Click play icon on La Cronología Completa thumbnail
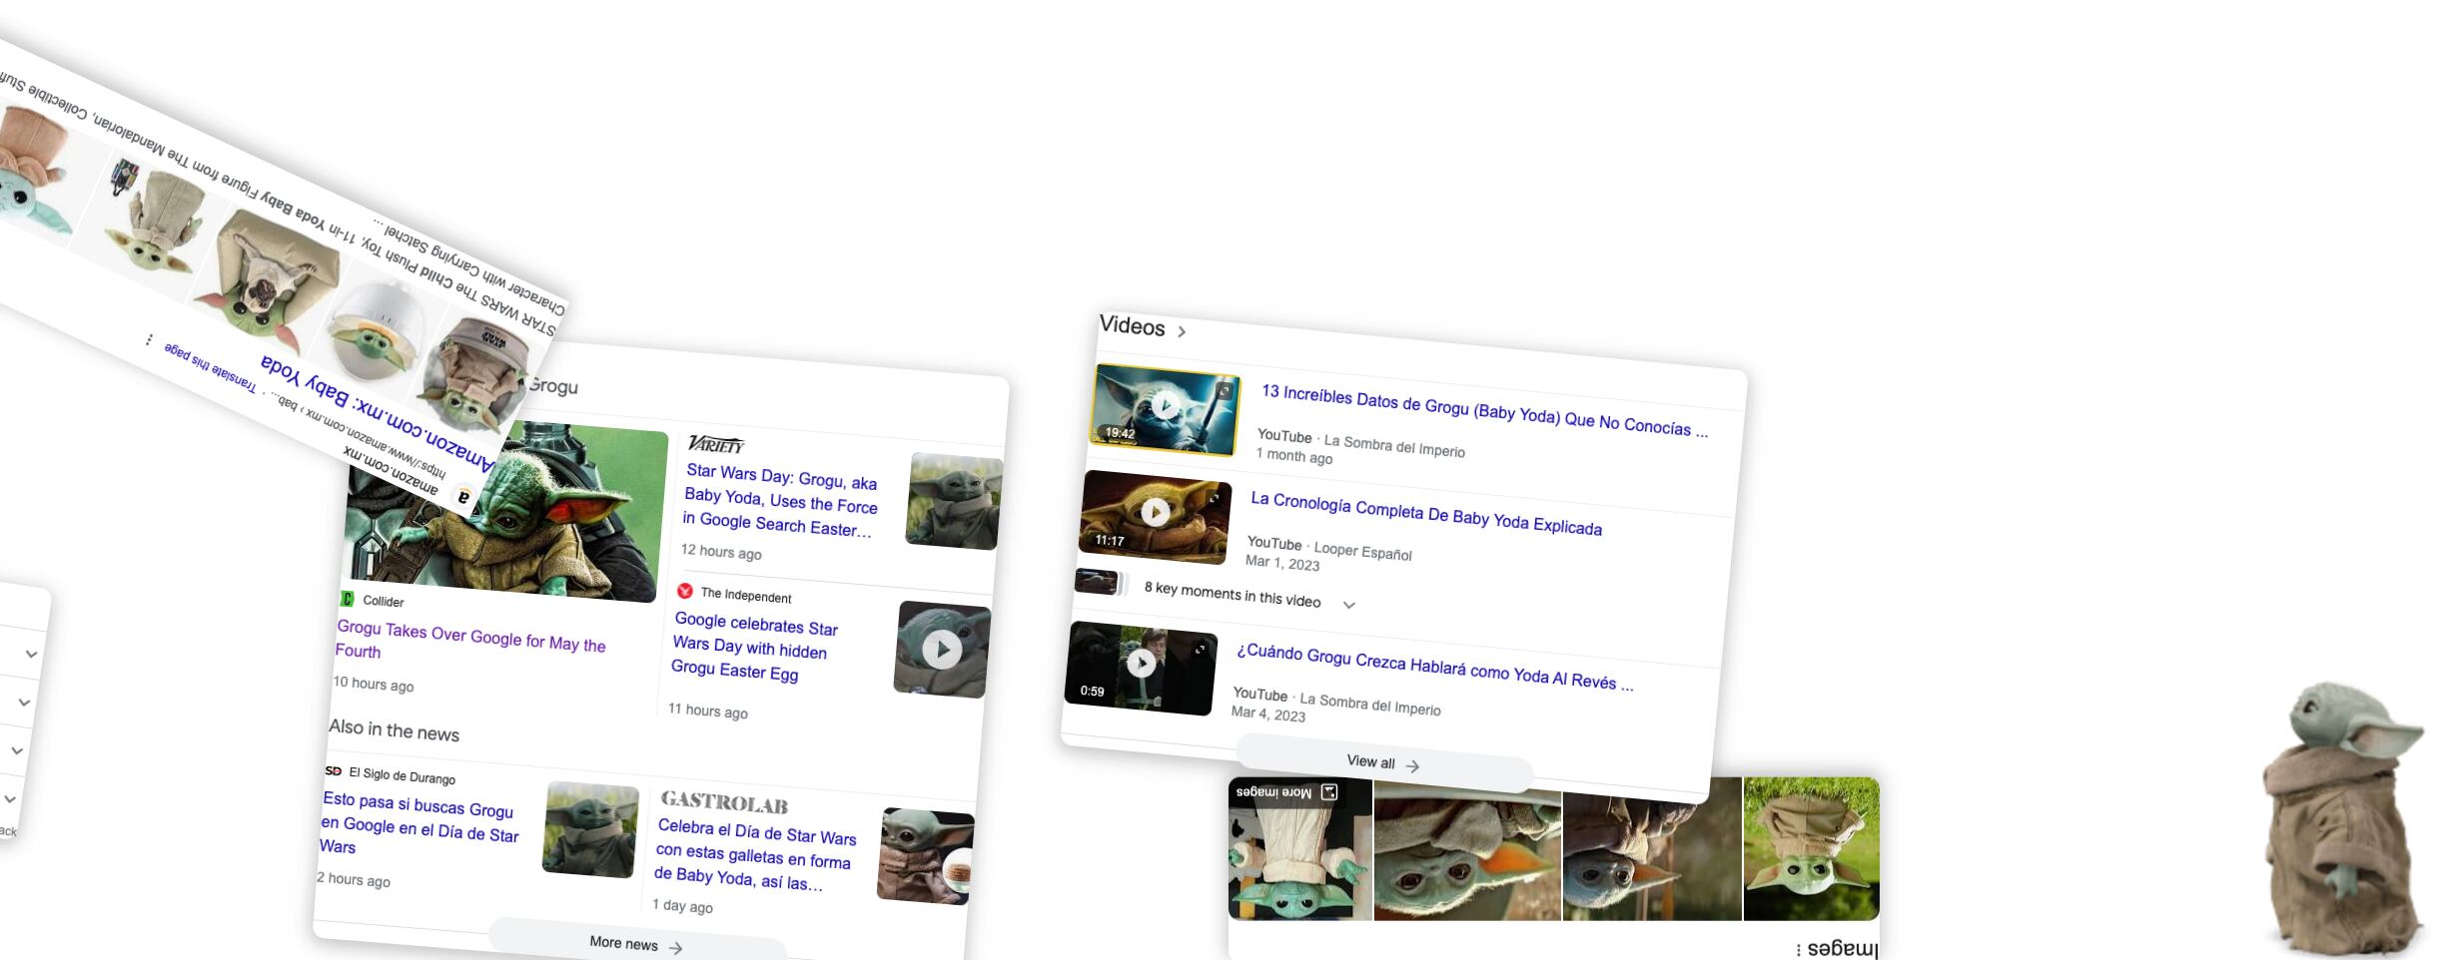This screenshot has width=2441, height=960. (x=1156, y=512)
